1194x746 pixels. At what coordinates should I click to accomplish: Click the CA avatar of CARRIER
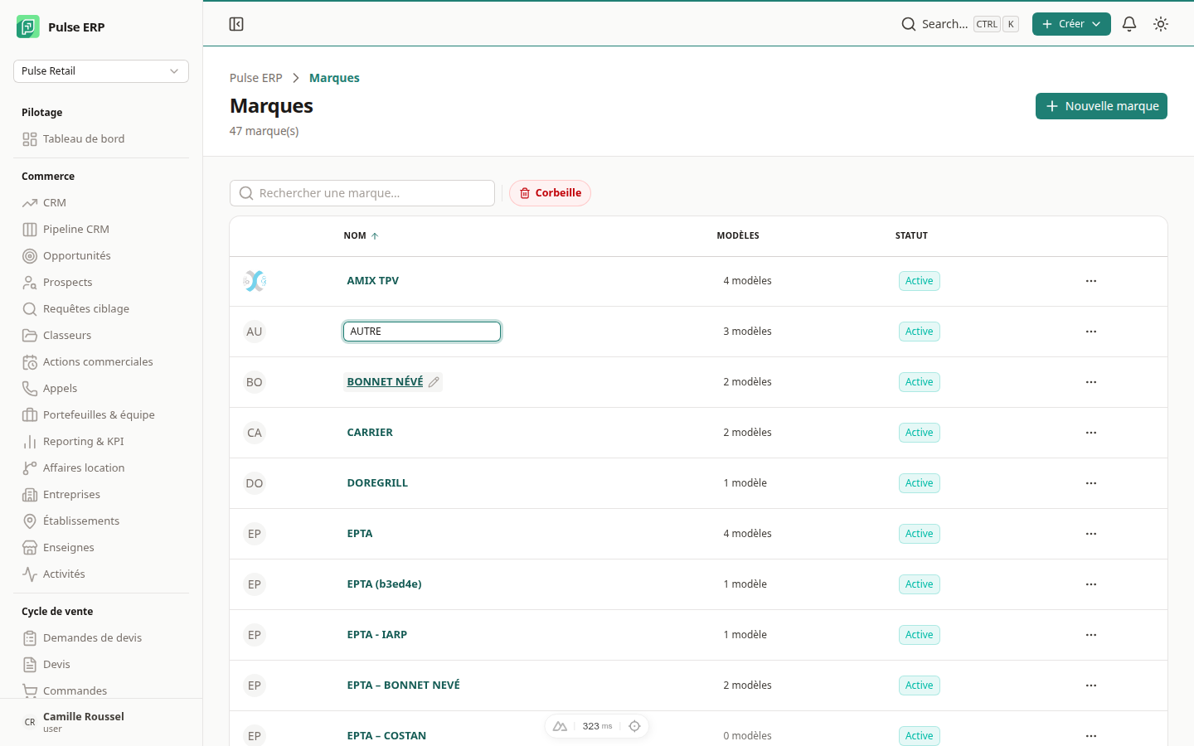pyautogui.click(x=255, y=433)
